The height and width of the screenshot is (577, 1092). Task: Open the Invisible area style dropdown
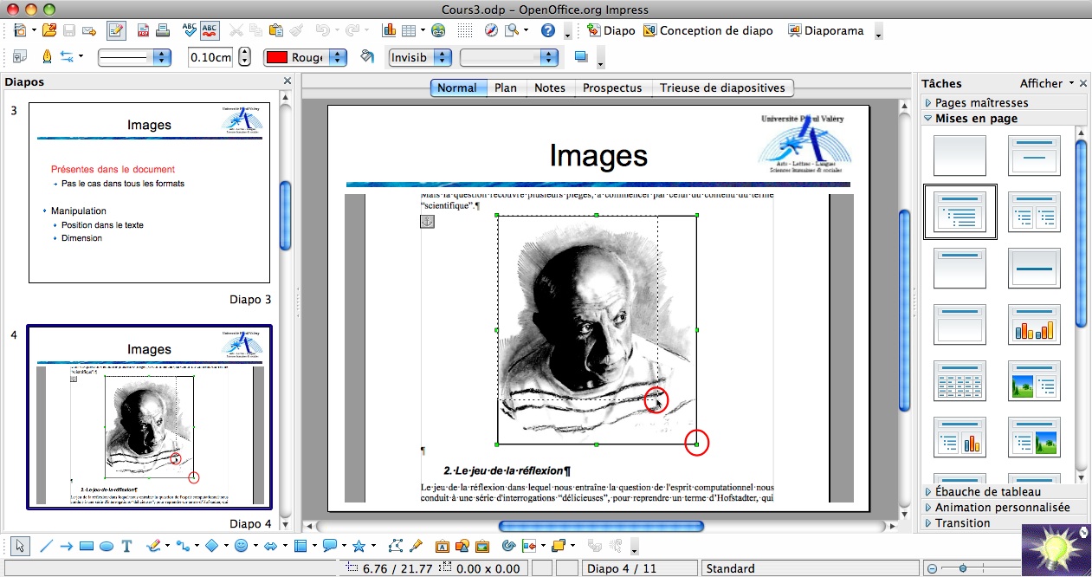pyautogui.click(x=420, y=57)
